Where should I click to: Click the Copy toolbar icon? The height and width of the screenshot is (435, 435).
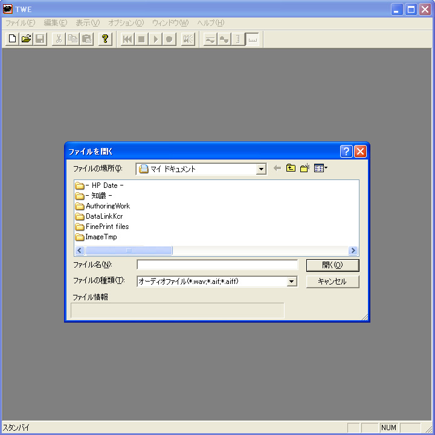[72, 39]
